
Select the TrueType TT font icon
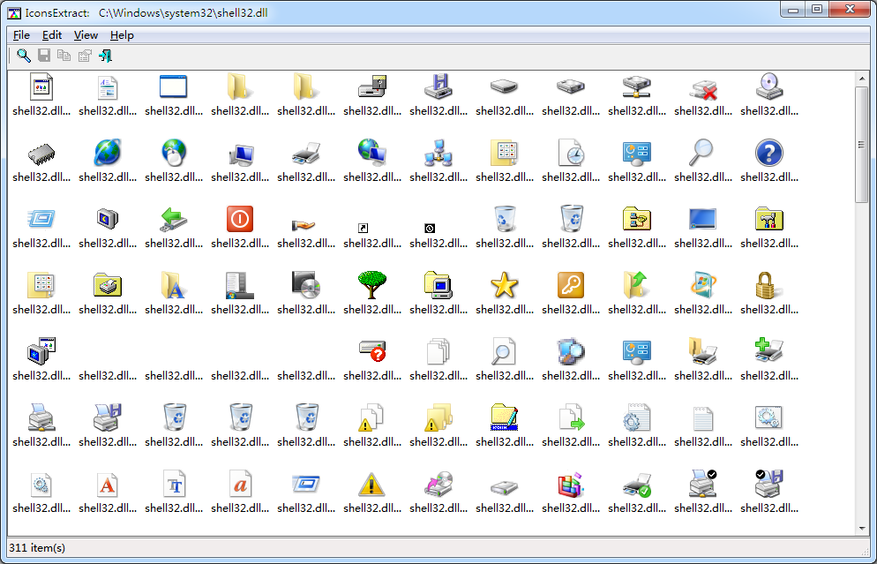tap(174, 484)
